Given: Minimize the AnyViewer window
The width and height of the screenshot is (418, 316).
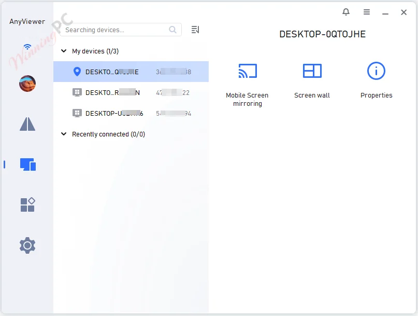Looking at the screenshot, I should click(385, 13).
